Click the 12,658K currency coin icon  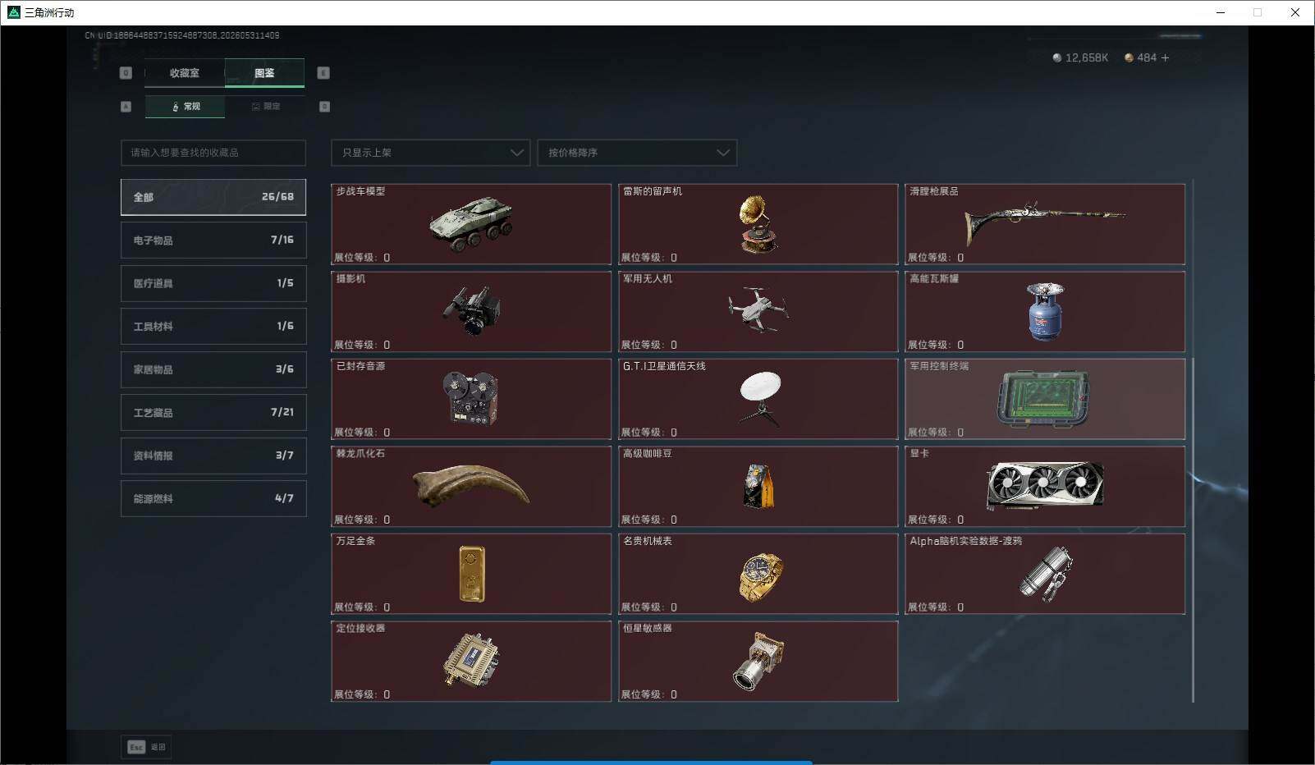point(1056,57)
